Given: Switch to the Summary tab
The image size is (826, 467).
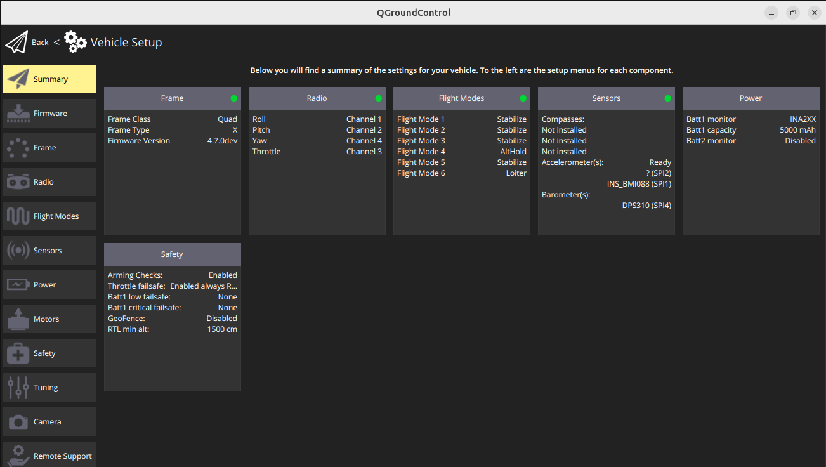Looking at the screenshot, I should 49,79.
